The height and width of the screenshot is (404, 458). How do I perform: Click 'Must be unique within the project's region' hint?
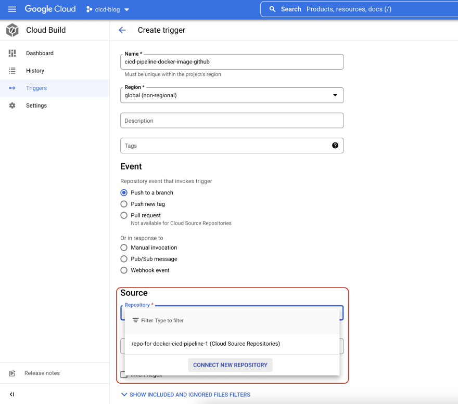tap(173, 74)
